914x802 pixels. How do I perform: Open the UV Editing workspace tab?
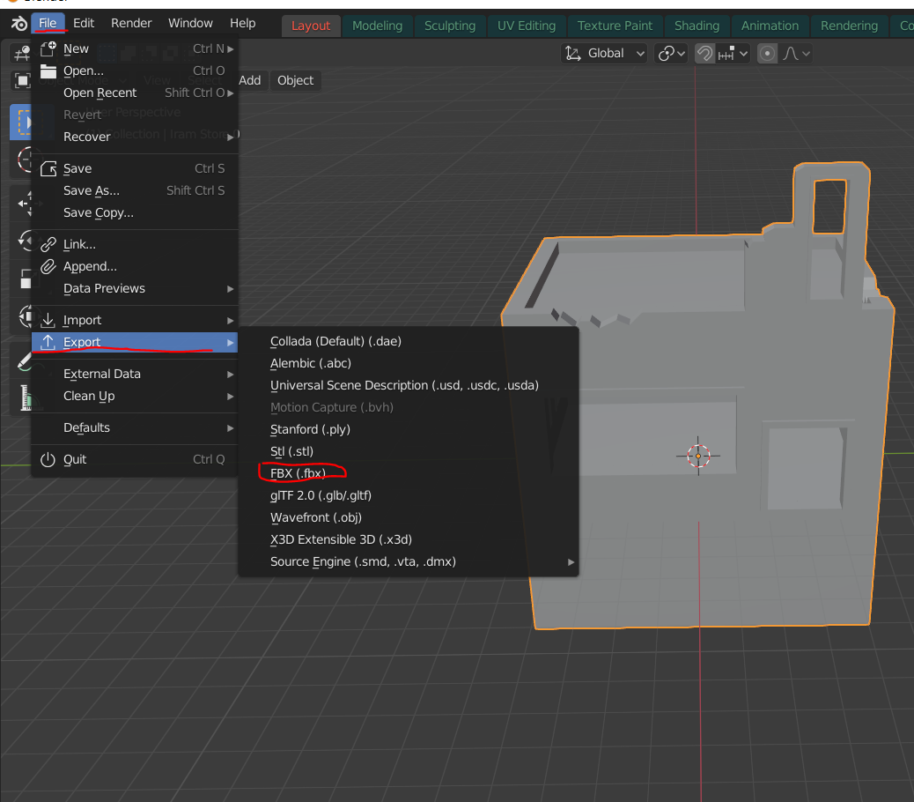point(526,26)
